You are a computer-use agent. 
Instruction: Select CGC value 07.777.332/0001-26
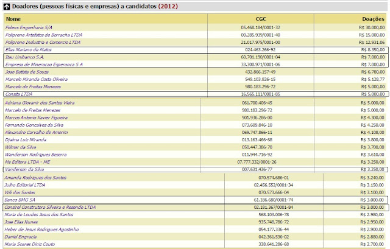tap(257, 162)
